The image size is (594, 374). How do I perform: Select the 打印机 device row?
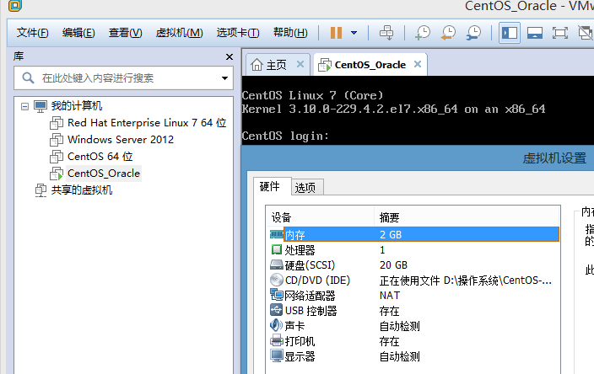[413, 341]
